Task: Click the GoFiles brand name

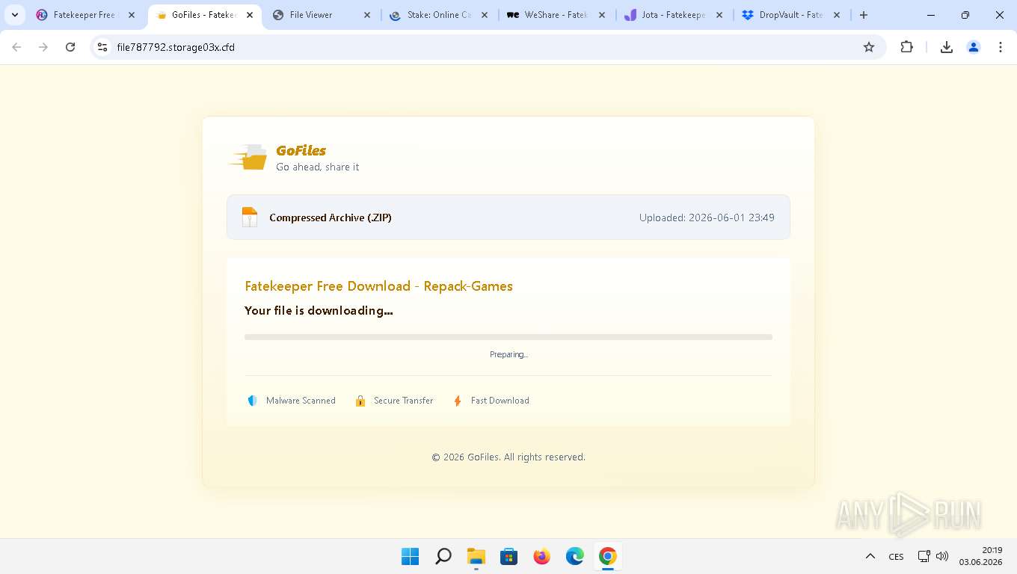Action: tap(301, 150)
